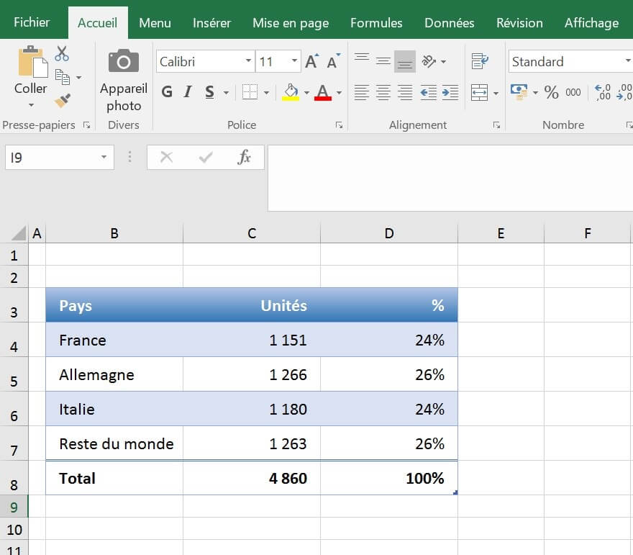Toggle underline S formatting
633x555 pixels.
point(209,92)
